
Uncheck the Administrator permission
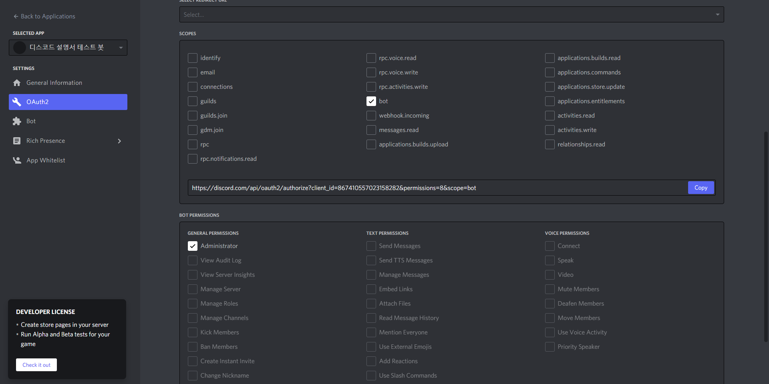tap(193, 246)
